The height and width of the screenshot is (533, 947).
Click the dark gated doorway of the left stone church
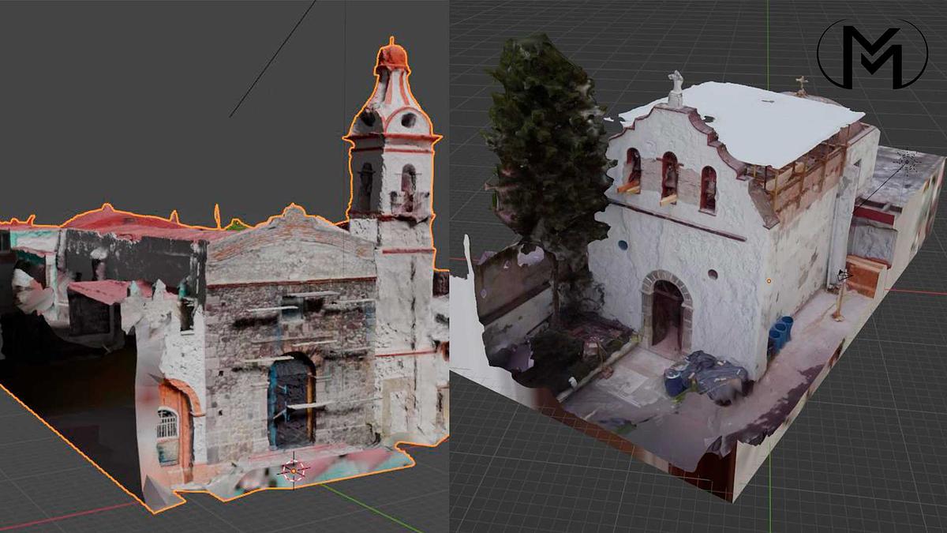point(291,401)
